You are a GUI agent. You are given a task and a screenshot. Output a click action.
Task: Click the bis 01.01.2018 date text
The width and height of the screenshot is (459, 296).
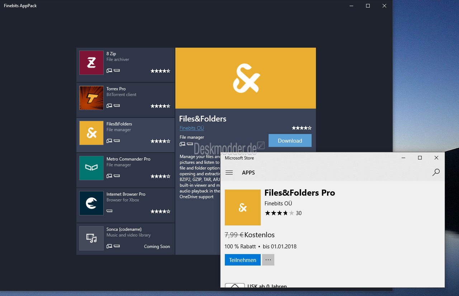click(x=280, y=247)
